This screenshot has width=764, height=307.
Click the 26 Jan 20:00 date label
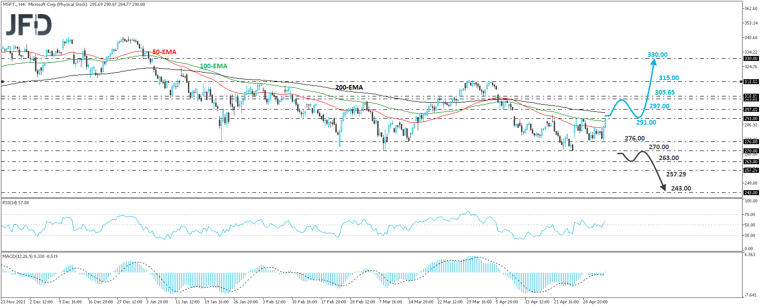point(246,302)
